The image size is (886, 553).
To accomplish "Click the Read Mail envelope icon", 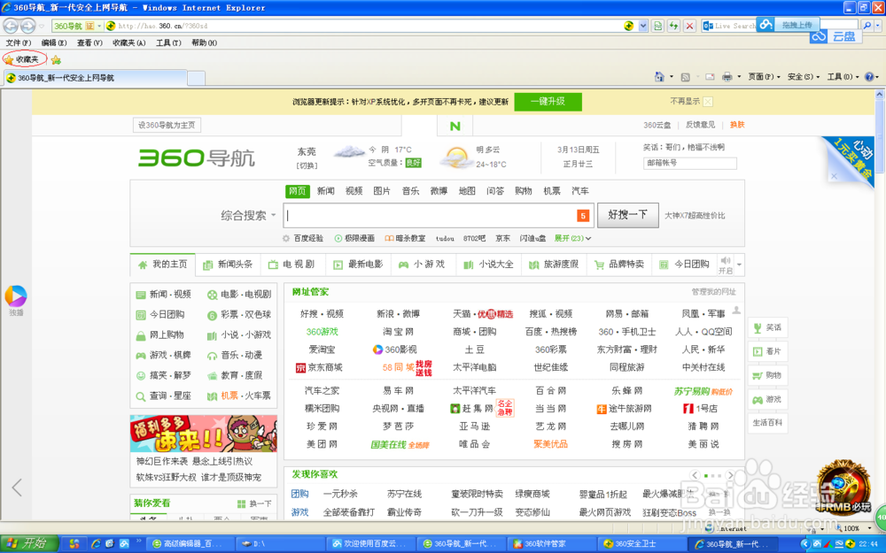I will (x=710, y=77).
